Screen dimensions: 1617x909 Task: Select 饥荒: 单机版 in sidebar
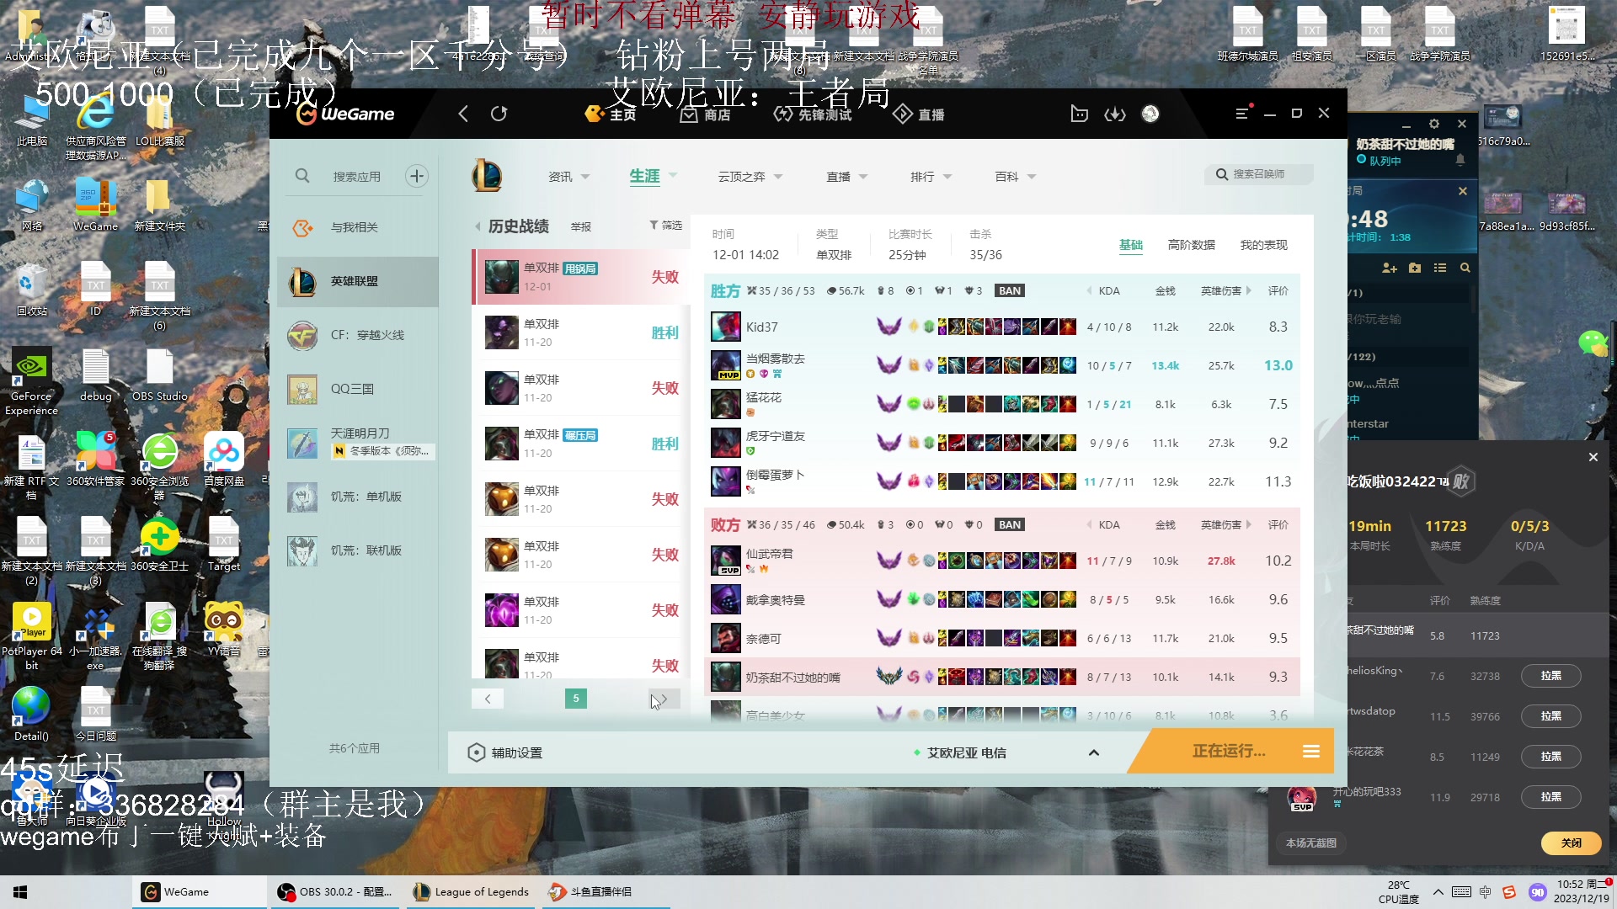(358, 497)
